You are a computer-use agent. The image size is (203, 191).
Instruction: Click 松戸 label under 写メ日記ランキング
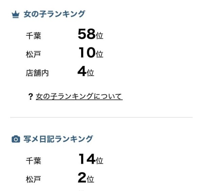33,179
